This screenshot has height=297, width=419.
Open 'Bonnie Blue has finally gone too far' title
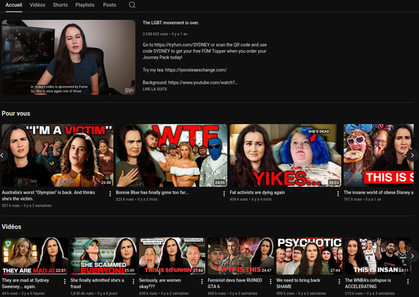[152, 193]
